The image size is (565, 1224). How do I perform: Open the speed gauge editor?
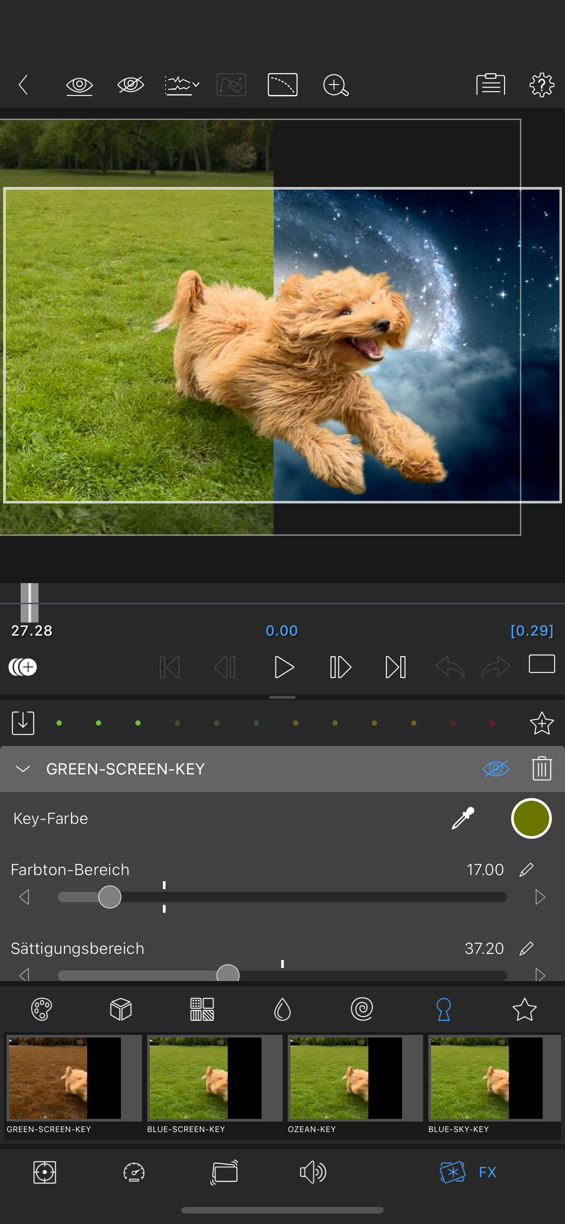[x=134, y=1172]
